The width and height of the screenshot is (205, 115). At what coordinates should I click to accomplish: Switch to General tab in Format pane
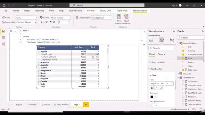coord(161,54)
